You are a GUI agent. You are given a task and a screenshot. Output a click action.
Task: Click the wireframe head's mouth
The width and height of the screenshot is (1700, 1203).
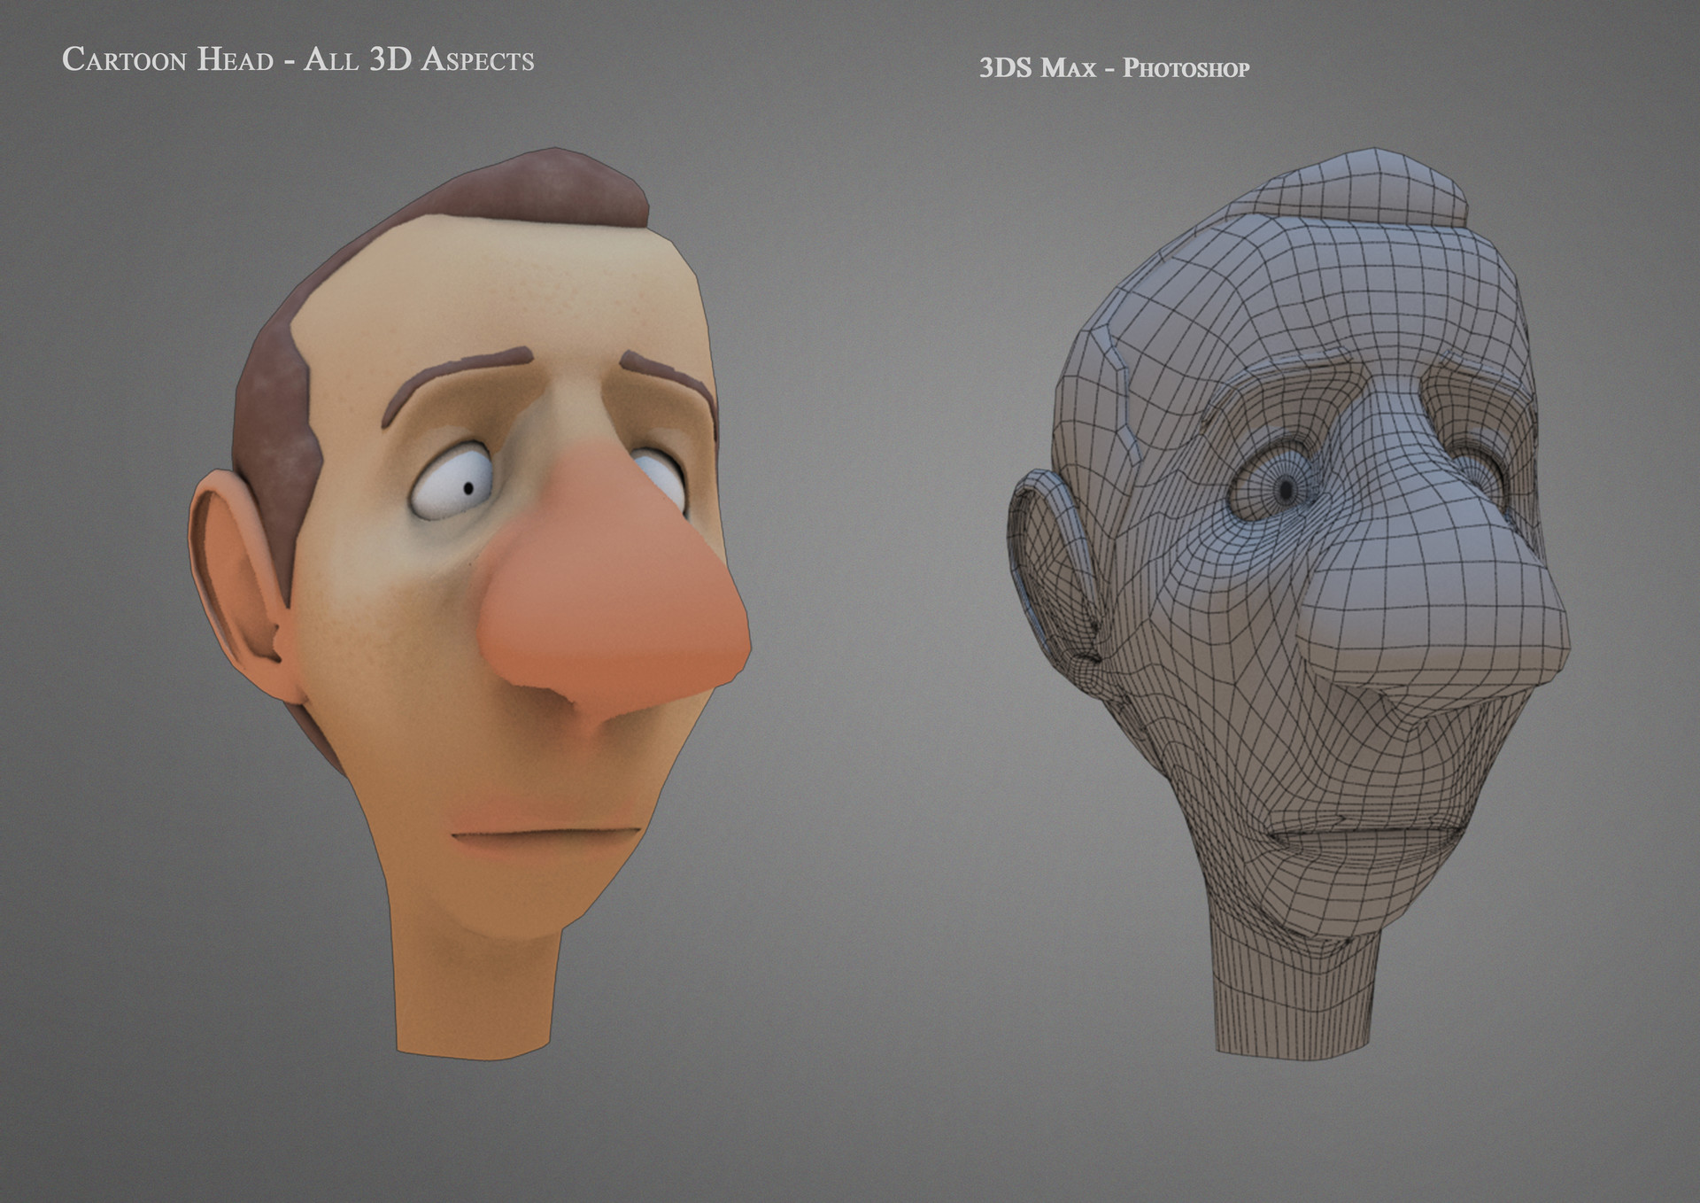pyautogui.click(x=1364, y=834)
